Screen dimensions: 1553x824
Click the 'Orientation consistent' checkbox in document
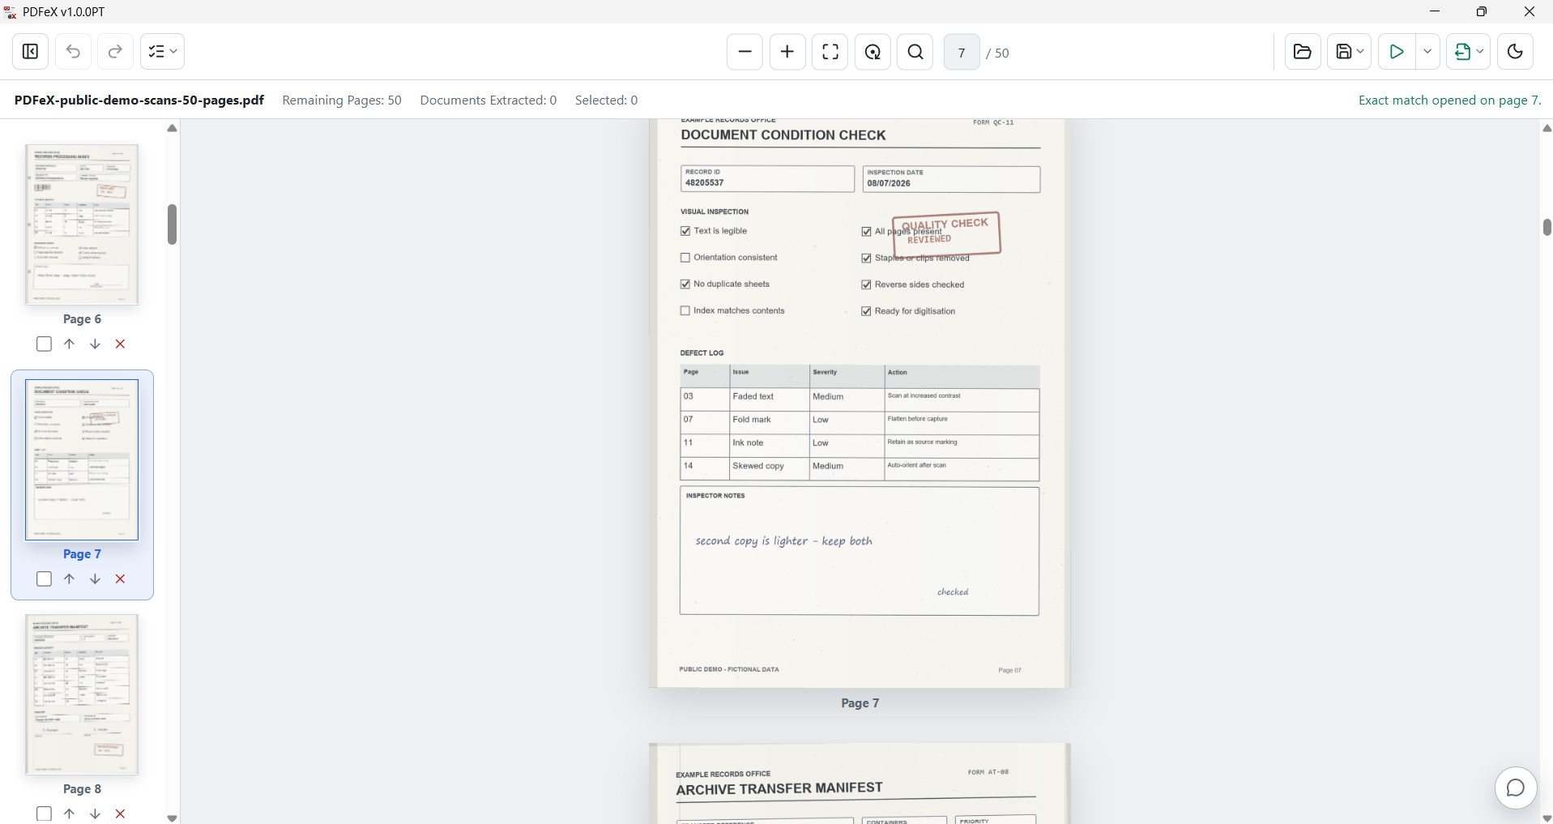click(x=685, y=258)
